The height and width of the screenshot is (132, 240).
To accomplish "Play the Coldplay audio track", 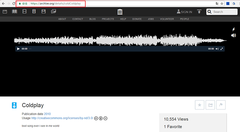I will pyautogui.click(x=18, y=49).
